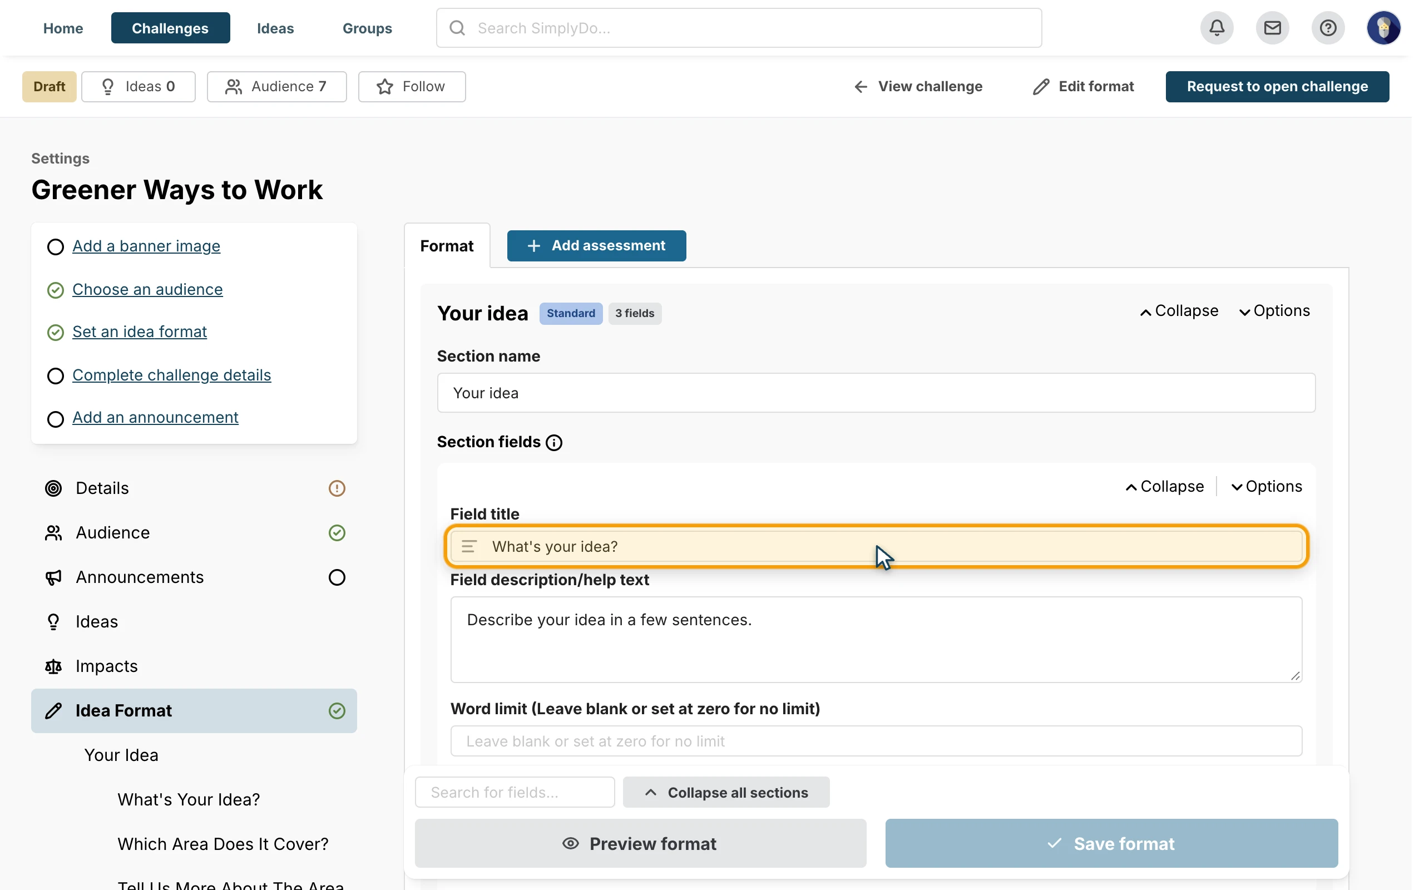Click Edit format link
Viewport: 1424px width, 890px height.
(x=1084, y=87)
